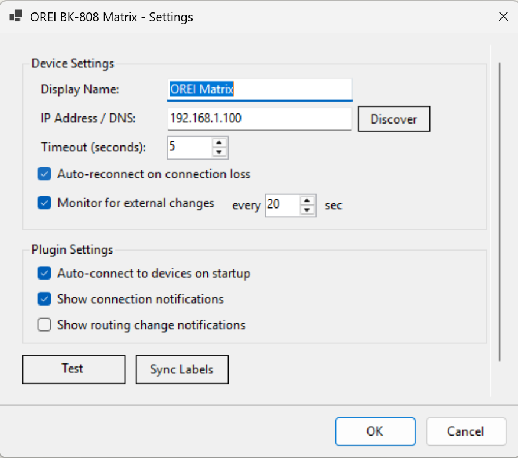Decrease the external changes monitoring interval
518x458 pixels.
tap(307, 210)
